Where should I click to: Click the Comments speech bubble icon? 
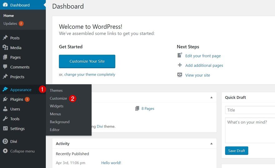coord(5,67)
